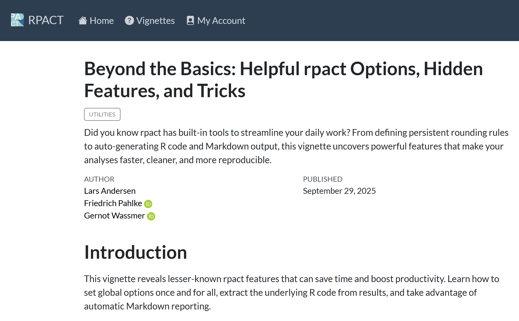This screenshot has height=321, width=519.
Task: Click the My Account person icon
Action: pos(190,21)
